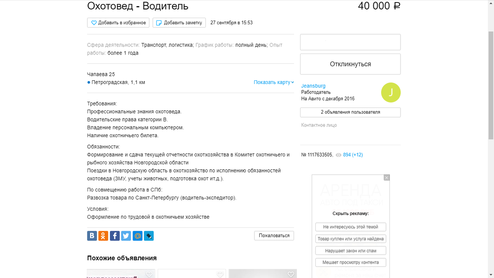Open the Jeansburg profile link
This screenshot has height=278, width=494.
[313, 86]
